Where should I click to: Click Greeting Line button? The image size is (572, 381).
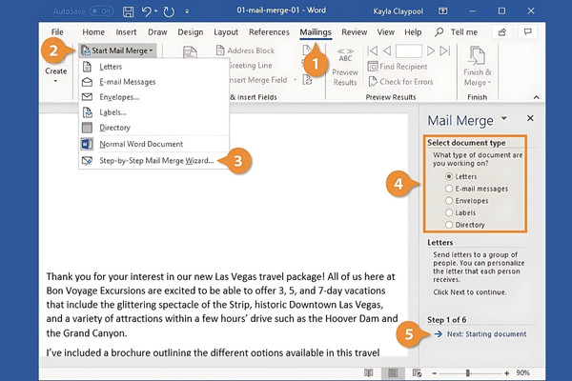(251, 66)
